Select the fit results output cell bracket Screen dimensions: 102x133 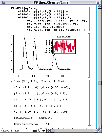(x=89, y=103)
